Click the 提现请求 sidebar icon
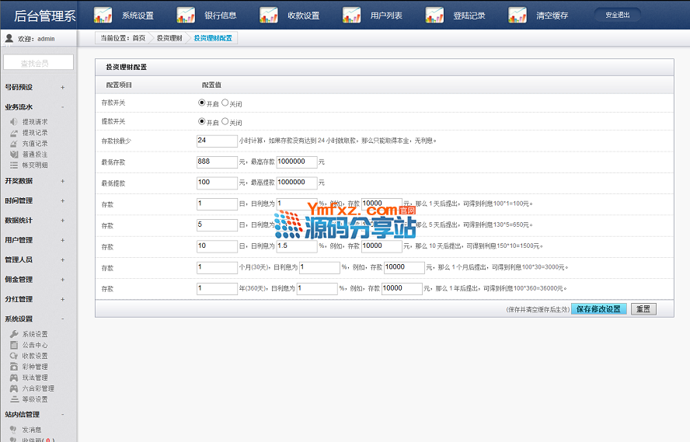 click(14, 122)
